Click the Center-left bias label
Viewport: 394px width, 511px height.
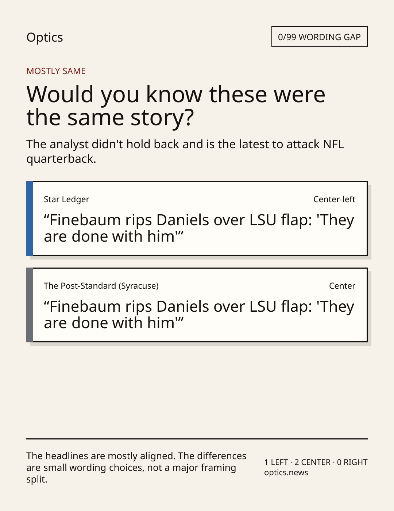[x=334, y=199]
